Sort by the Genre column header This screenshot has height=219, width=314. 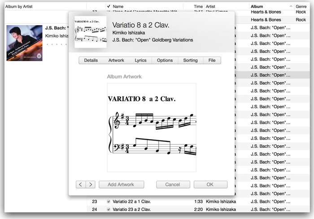[301, 7]
